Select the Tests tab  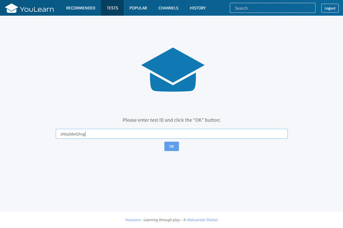click(112, 8)
